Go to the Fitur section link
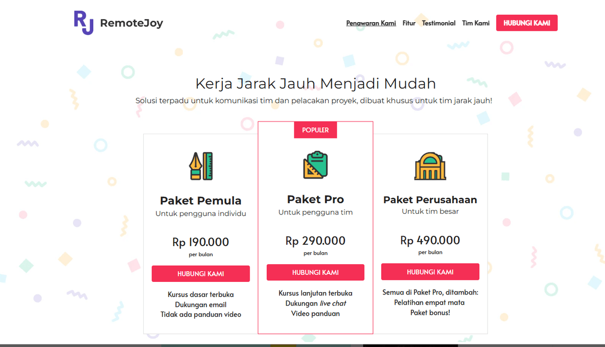The height and width of the screenshot is (347, 605). click(409, 23)
